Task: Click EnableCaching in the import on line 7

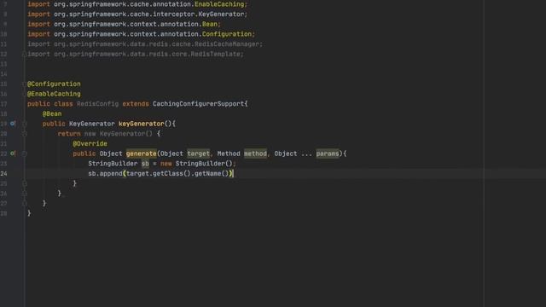Action: pos(219,4)
